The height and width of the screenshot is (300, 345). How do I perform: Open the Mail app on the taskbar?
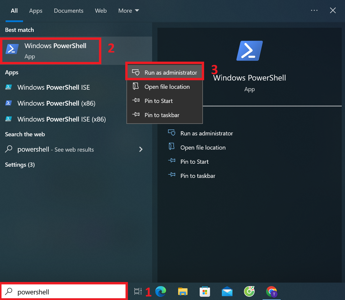(x=227, y=292)
